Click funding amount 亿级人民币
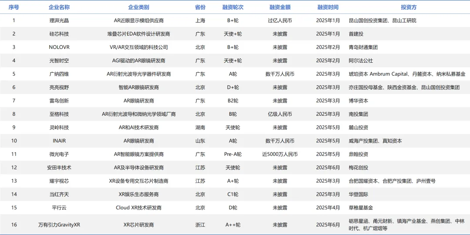The height and width of the screenshot is (235, 470). coord(280,114)
